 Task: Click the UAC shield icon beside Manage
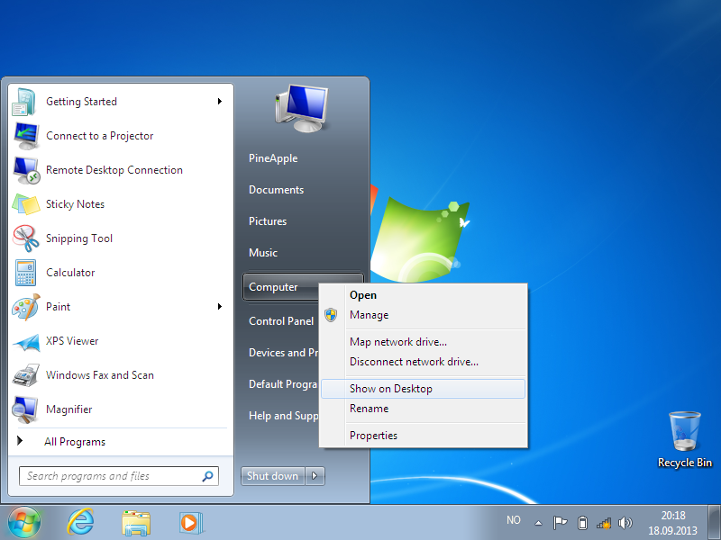331,315
